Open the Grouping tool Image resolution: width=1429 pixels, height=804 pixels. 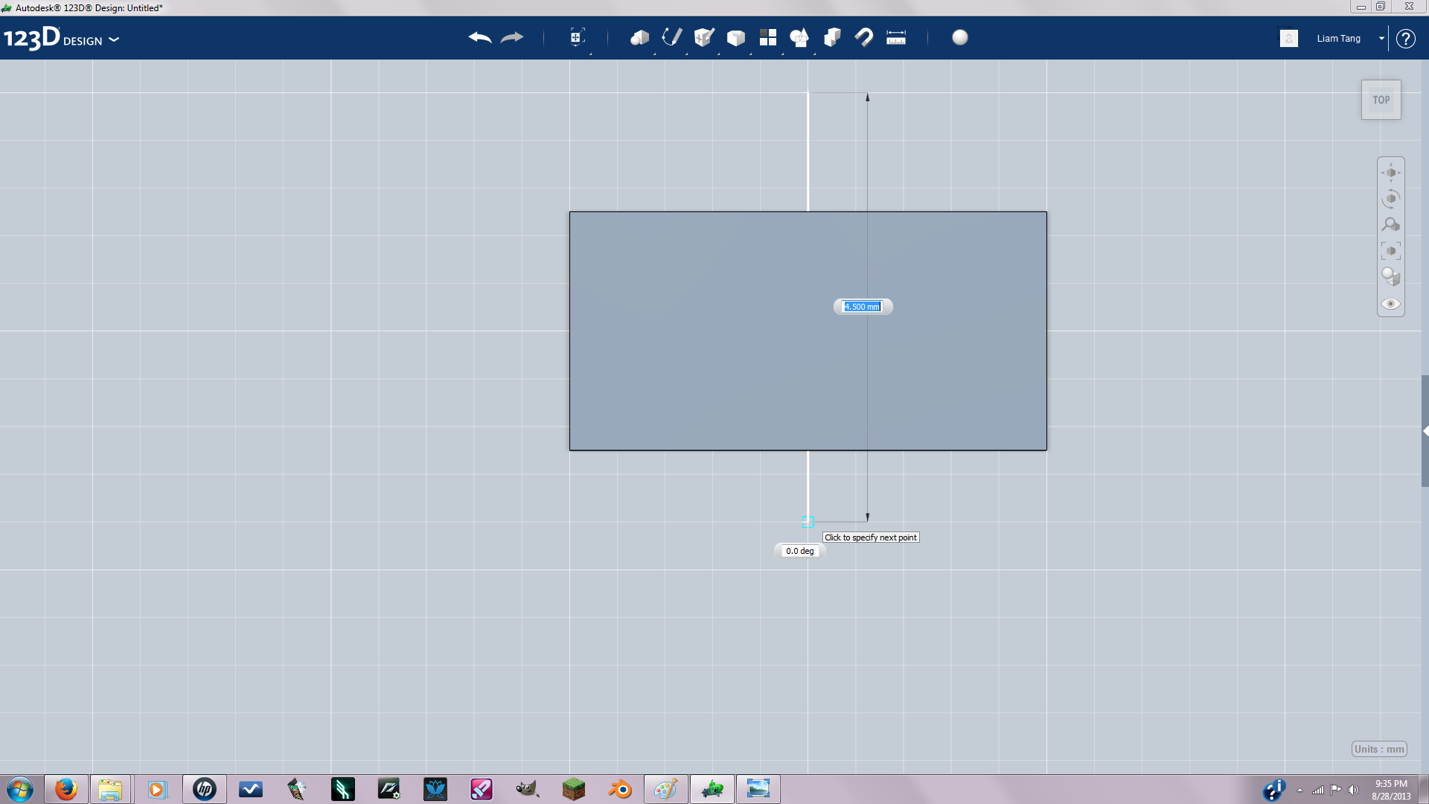pyautogui.click(x=799, y=37)
